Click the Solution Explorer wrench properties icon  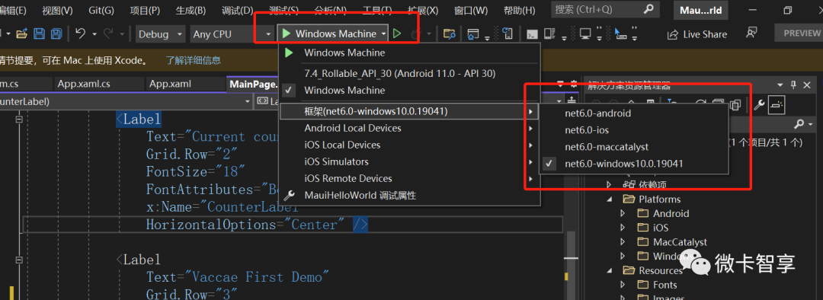point(758,104)
